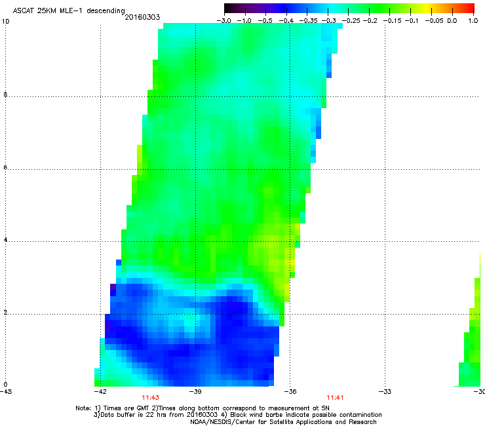Click the color bar label -0.15
The height and width of the screenshot is (426, 485).
coord(392,21)
